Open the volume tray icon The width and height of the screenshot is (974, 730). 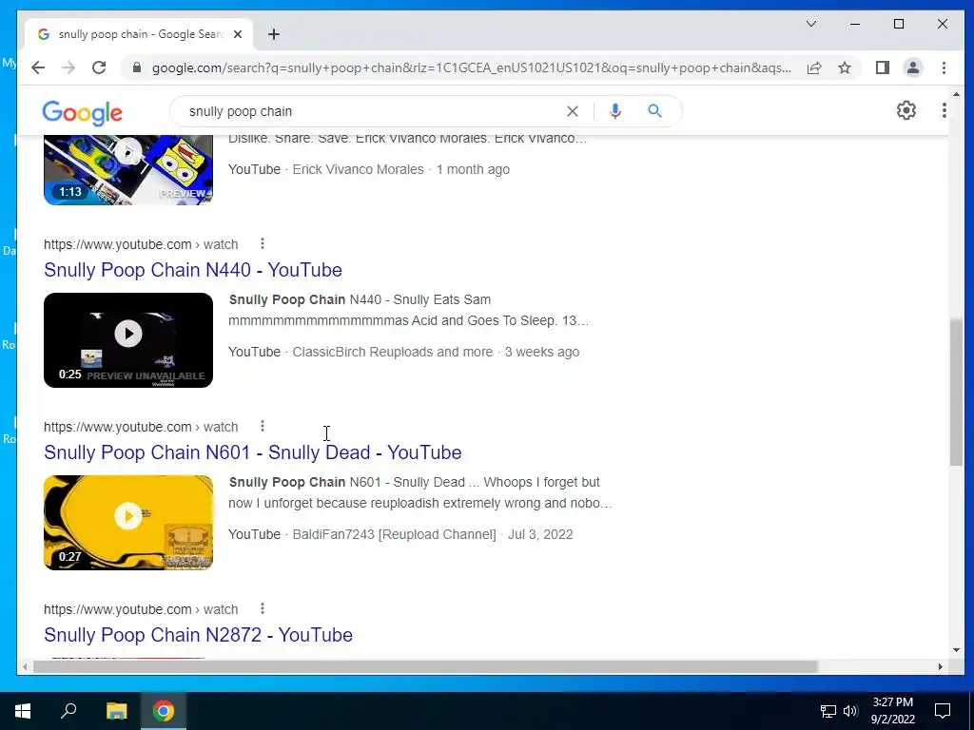tap(850, 711)
